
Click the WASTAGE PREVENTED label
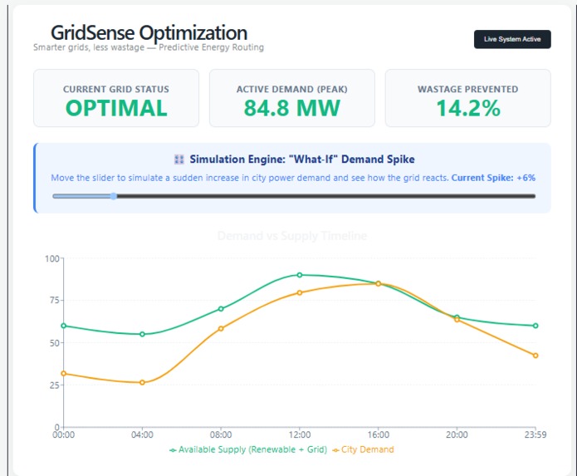pos(468,89)
